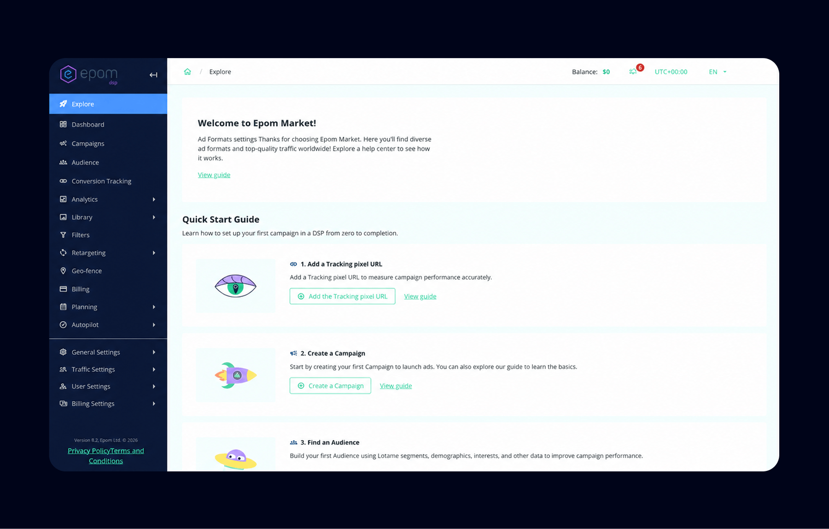Image resolution: width=829 pixels, height=529 pixels.
Task: Click the User Settings person icon
Action: coord(63,386)
